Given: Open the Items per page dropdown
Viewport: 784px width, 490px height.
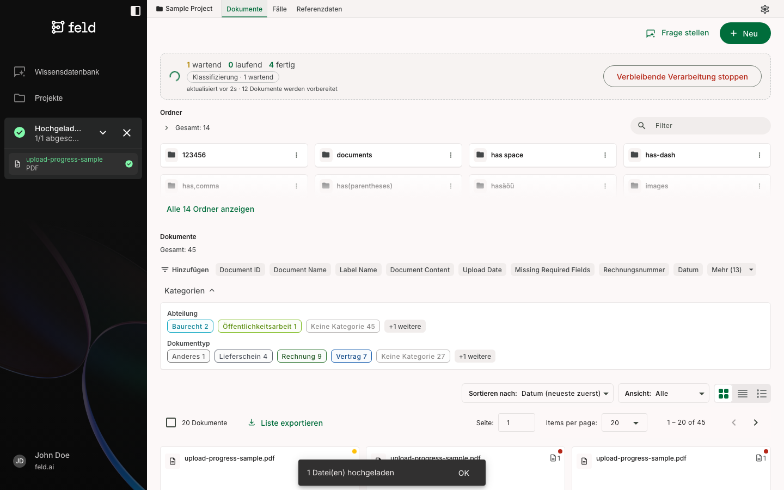Looking at the screenshot, I should pyautogui.click(x=624, y=422).
